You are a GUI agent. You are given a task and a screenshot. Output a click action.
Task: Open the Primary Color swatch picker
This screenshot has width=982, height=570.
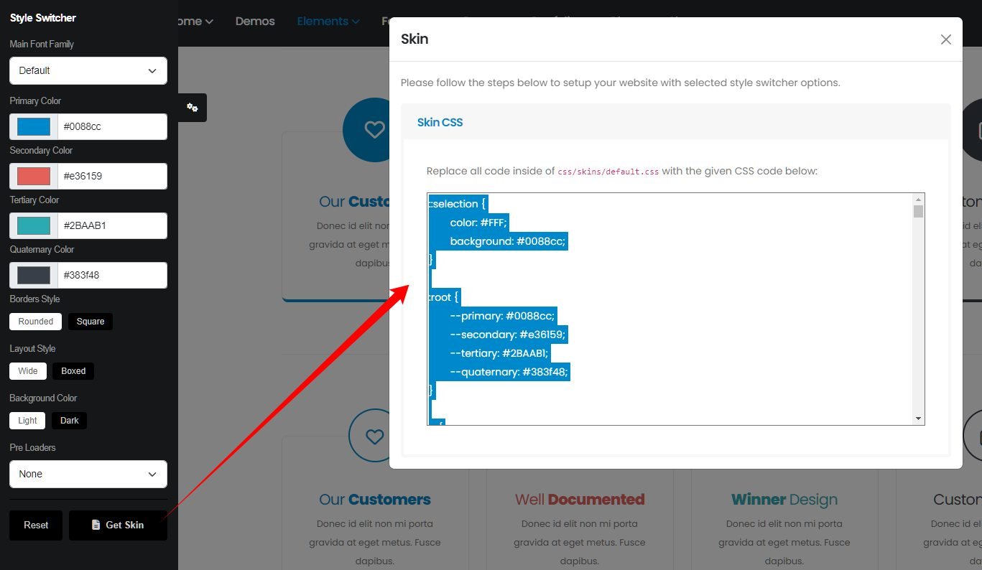click(x=34, y=127)
